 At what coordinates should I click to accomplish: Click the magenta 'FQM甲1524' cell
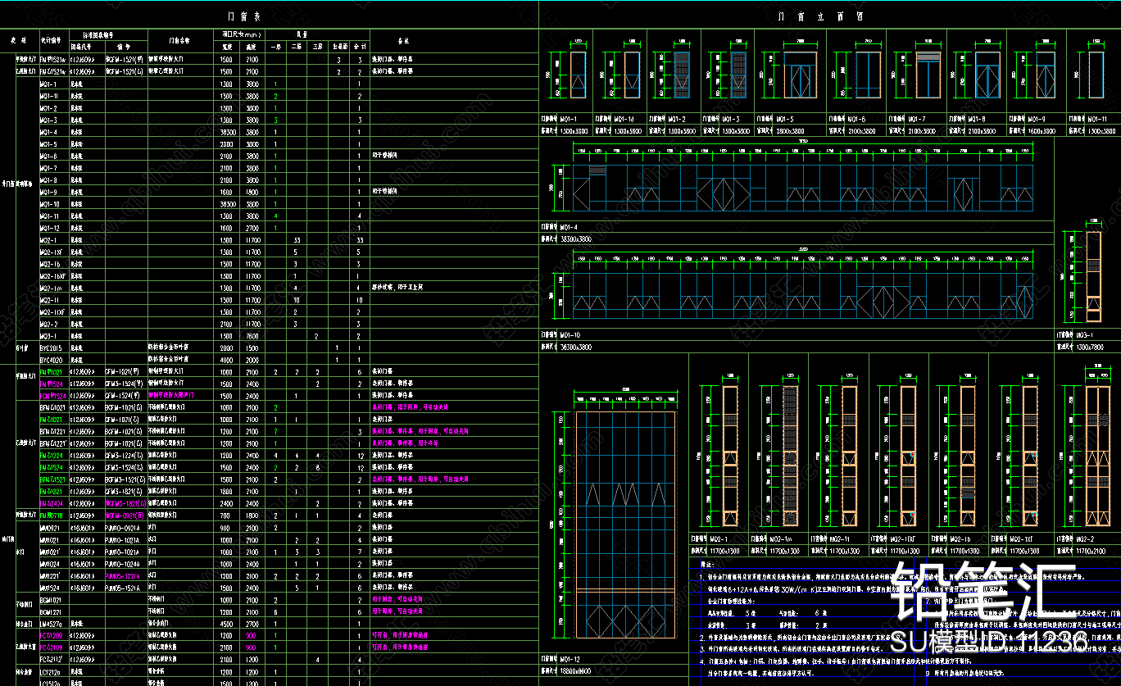pos(53,395)
